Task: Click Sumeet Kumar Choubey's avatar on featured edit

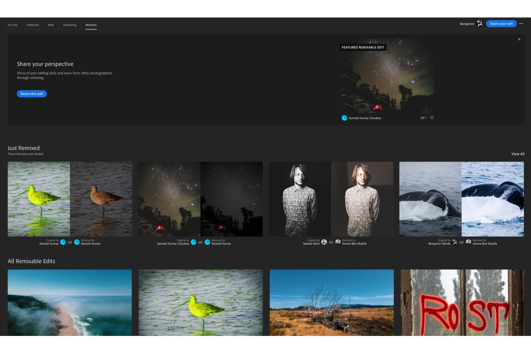Action: 344,118
